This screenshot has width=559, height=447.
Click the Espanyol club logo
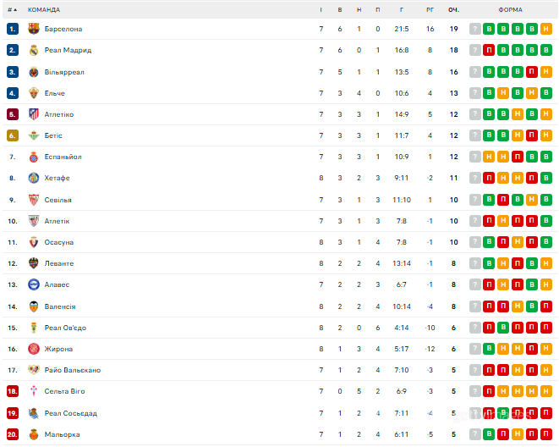coord(34,157)
